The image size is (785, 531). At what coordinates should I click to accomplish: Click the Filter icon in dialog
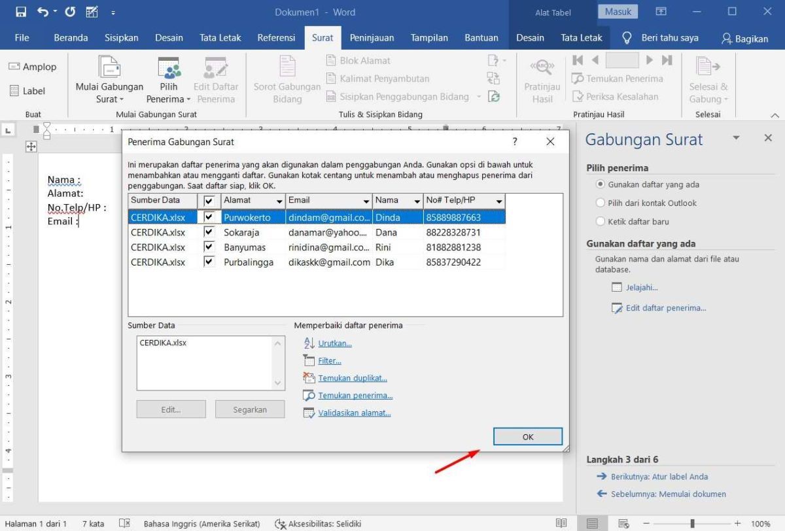tap(309, 360)
